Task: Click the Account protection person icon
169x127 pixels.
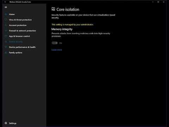Action: pos(6,25)
